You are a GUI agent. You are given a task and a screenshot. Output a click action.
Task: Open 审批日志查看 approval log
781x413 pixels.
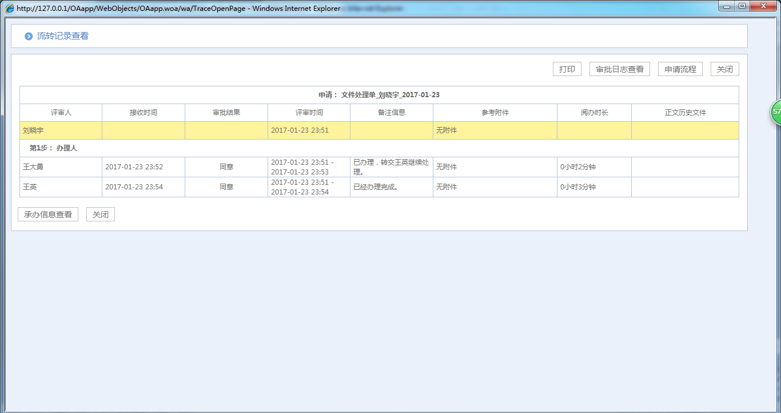[x=619, y=69]
